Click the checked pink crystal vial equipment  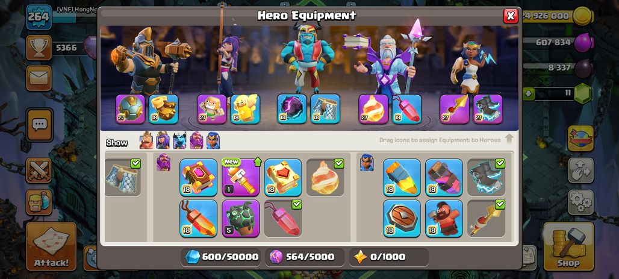tap(282, 218)
